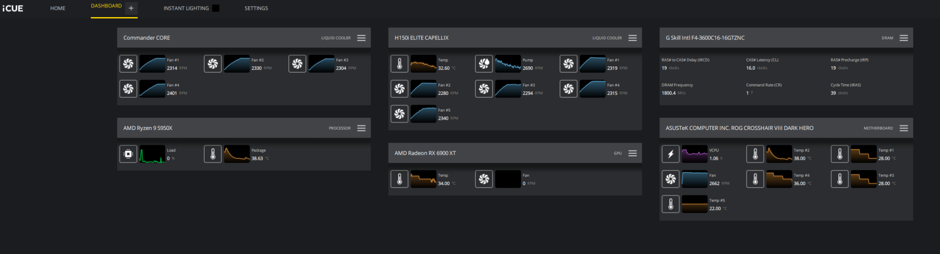
Task: Click H150i Pump speed graph
Action: [508, 63]
